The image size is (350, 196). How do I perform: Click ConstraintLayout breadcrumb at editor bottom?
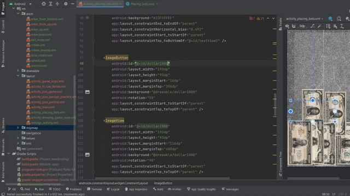pyautogui.click(x=113, y=183)
